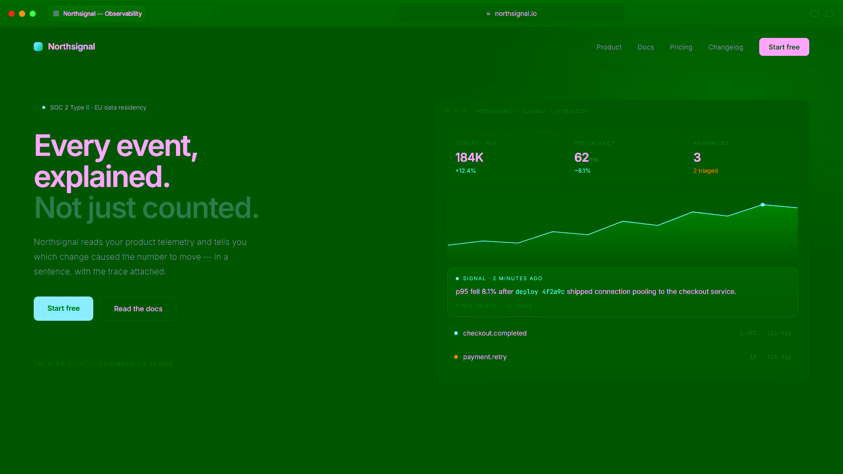The image size is (843, 474).
Task: Click the "18 · 41s ago" count
Action: [x=770, y=357]
